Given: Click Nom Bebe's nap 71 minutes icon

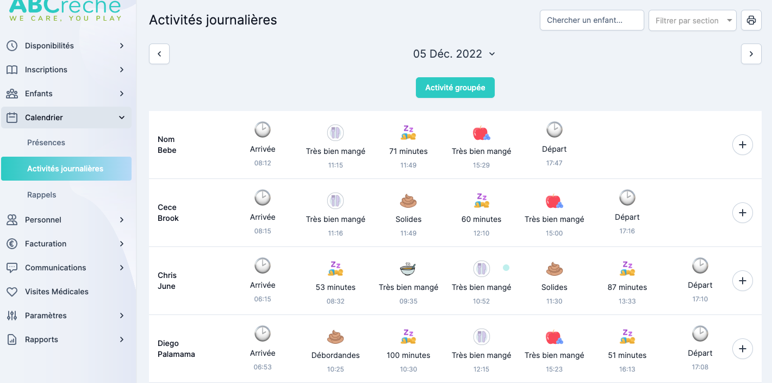Looking at the screenshot, I should point(408,132).
